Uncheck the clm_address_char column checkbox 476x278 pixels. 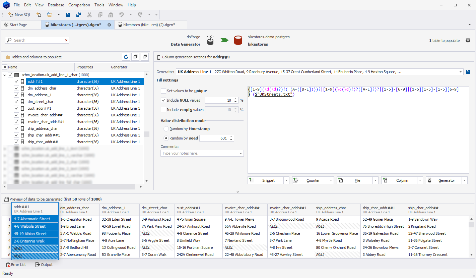coord(16,88)
